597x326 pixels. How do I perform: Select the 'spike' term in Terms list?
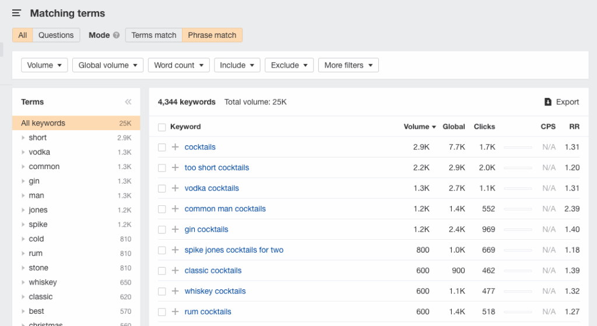(38, 225)
